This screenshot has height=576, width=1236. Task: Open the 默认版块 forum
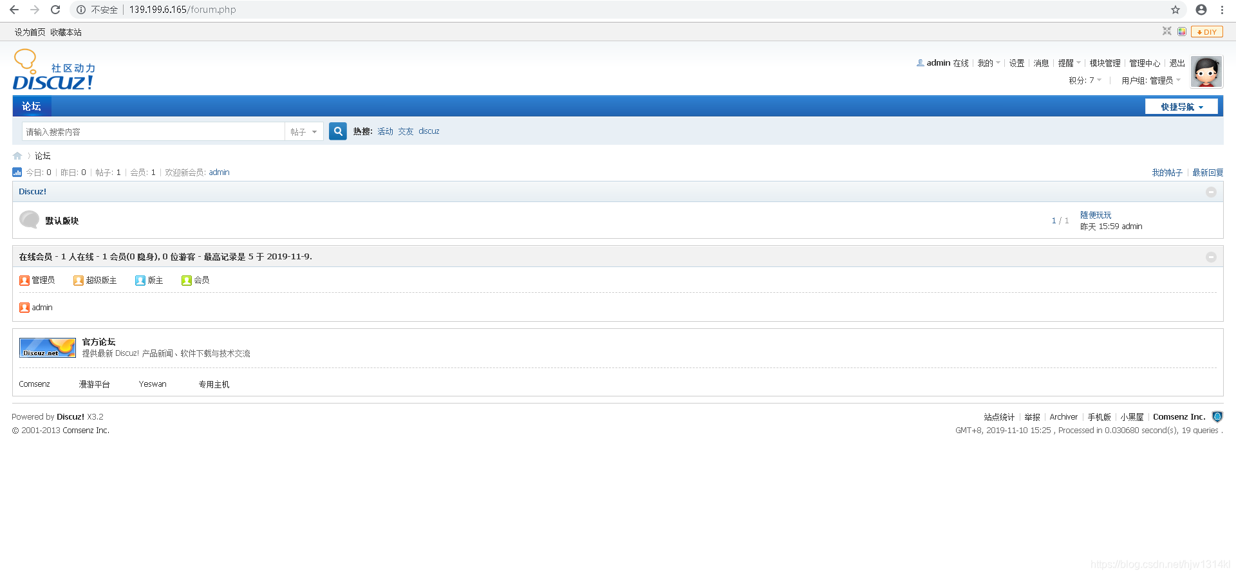point(62,221)
